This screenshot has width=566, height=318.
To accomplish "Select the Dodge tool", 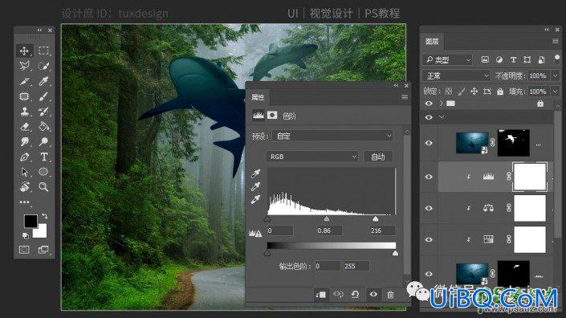I will pos(43,141).
